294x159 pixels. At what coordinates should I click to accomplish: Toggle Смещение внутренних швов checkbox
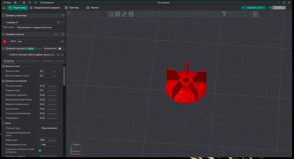click(x=40, y=134)
